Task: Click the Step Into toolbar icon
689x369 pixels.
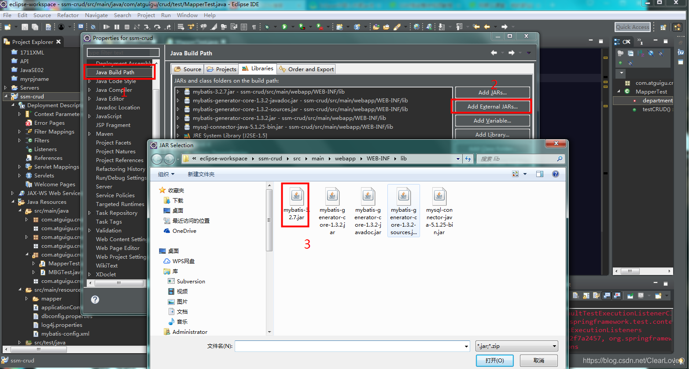Action: tap(147, 27)
